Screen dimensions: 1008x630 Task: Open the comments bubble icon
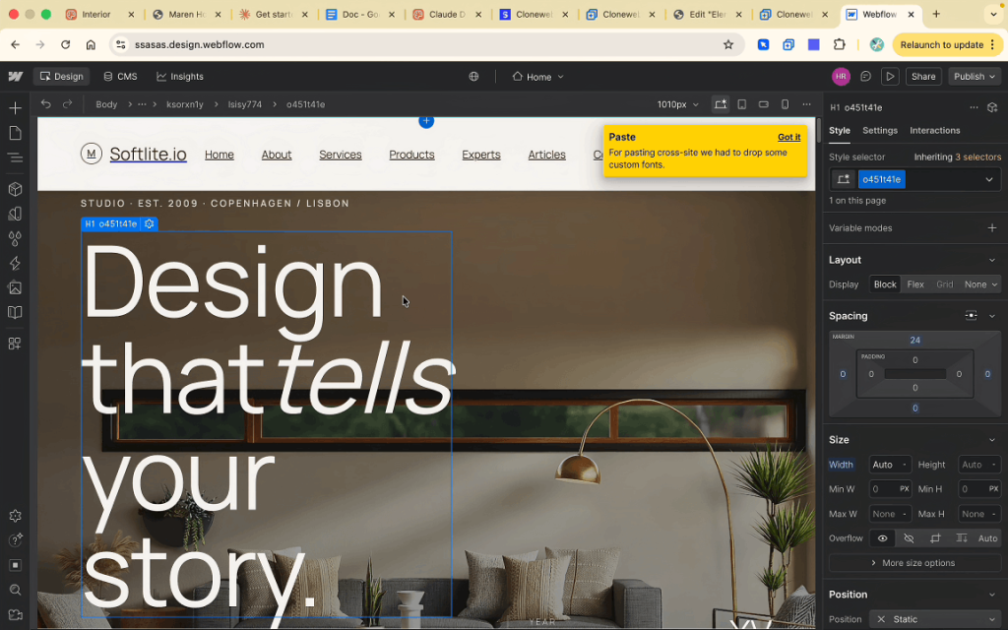[866, 77]
